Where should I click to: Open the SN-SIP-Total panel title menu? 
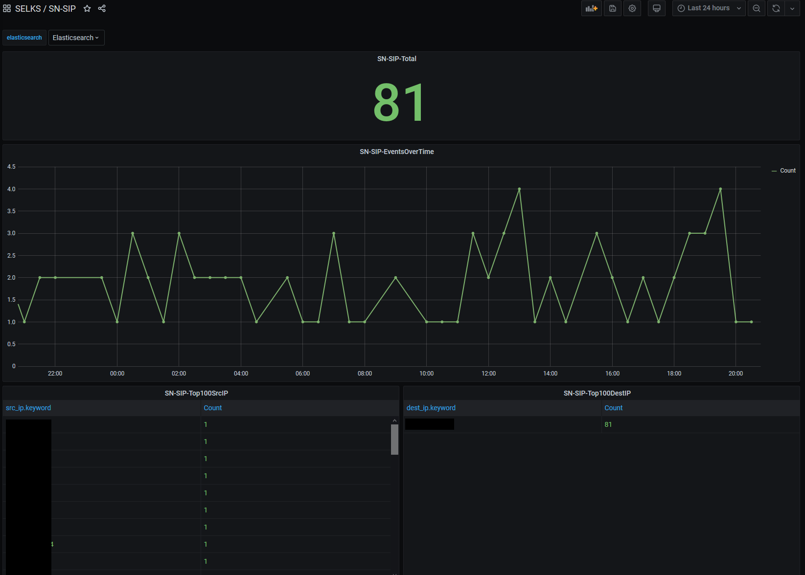[x=396, y=59]
